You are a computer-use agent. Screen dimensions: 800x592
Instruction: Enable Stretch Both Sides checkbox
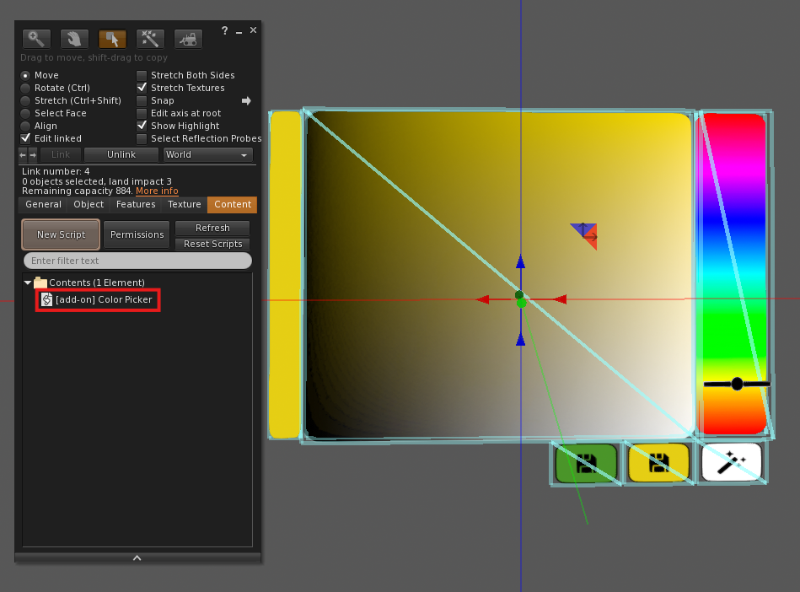pyautogui.click(x=142, y=75)
